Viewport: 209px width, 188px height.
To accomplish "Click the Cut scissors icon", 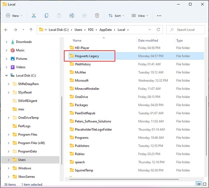I will [33, 16].
